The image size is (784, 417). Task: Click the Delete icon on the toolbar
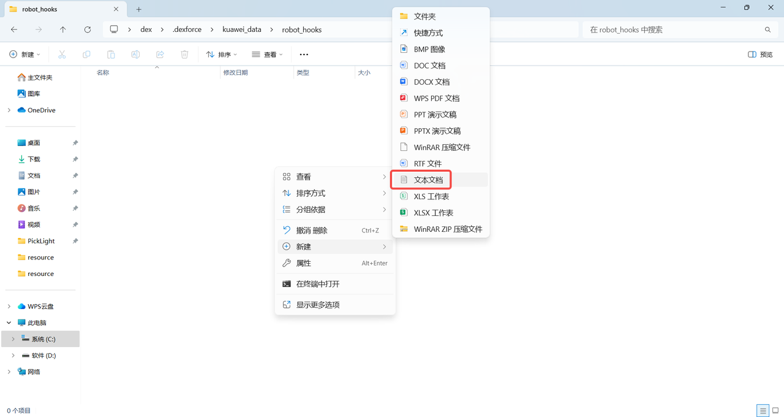(x=184, y=54)
